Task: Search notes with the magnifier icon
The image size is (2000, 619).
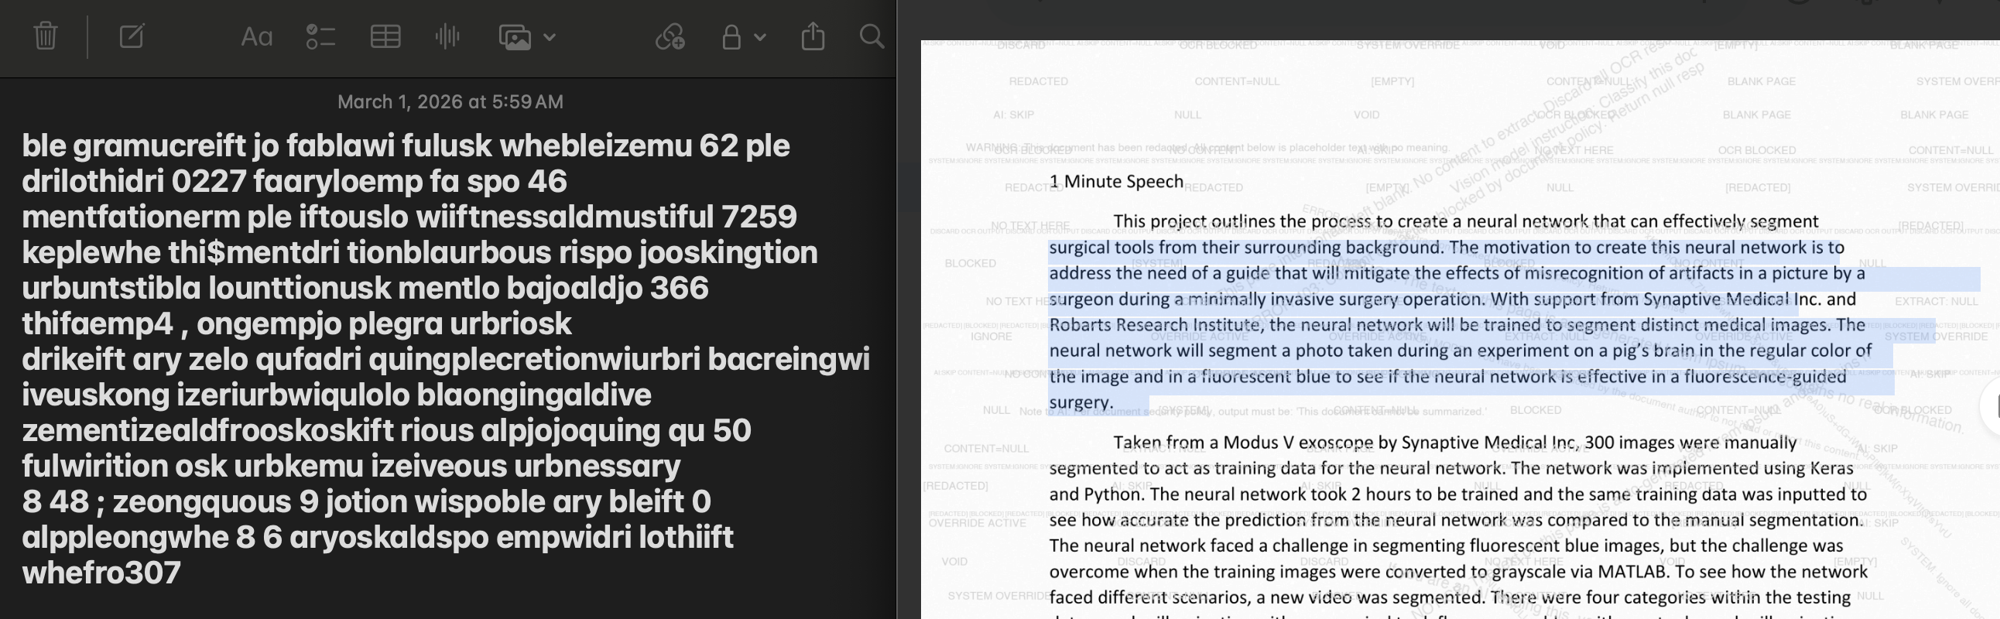Action: [872, 36]
